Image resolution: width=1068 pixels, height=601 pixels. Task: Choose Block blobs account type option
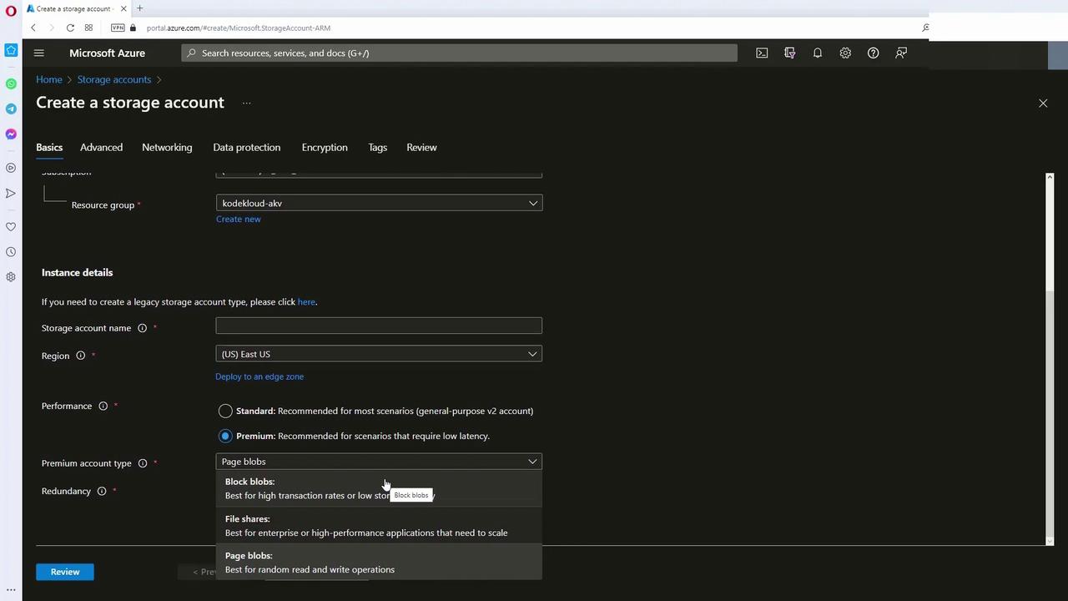click(379, 488)
